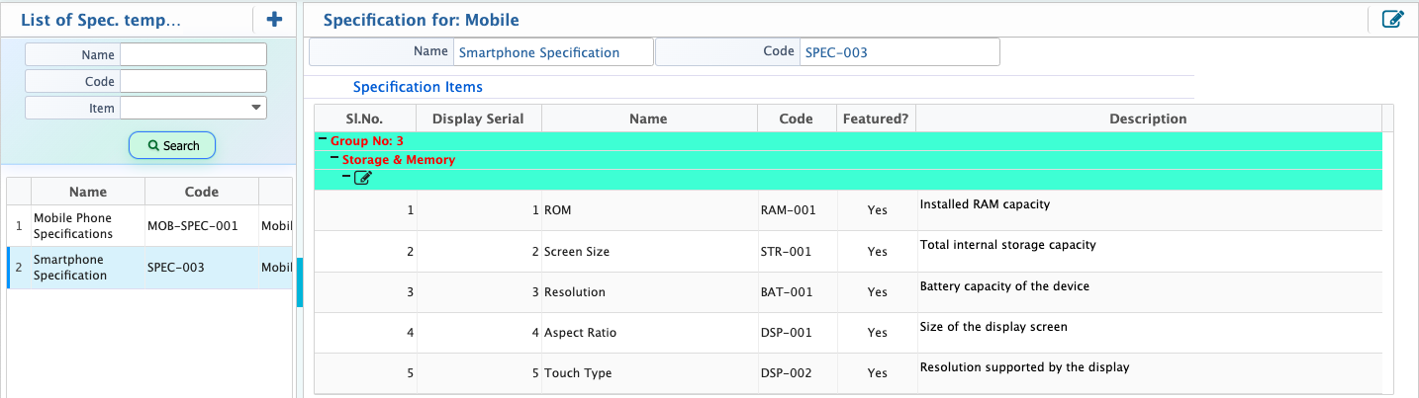Image resolution: width=1419 pixels, height=398 pixels.
Task: Click Sl.No. column header
Action: point(365,119)
